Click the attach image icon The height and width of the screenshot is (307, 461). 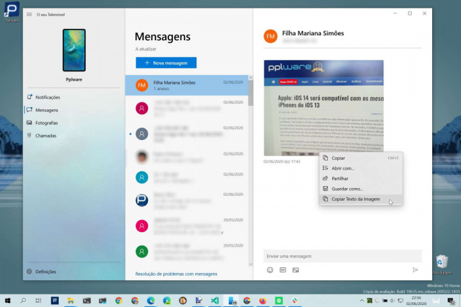tap(295, 270)
